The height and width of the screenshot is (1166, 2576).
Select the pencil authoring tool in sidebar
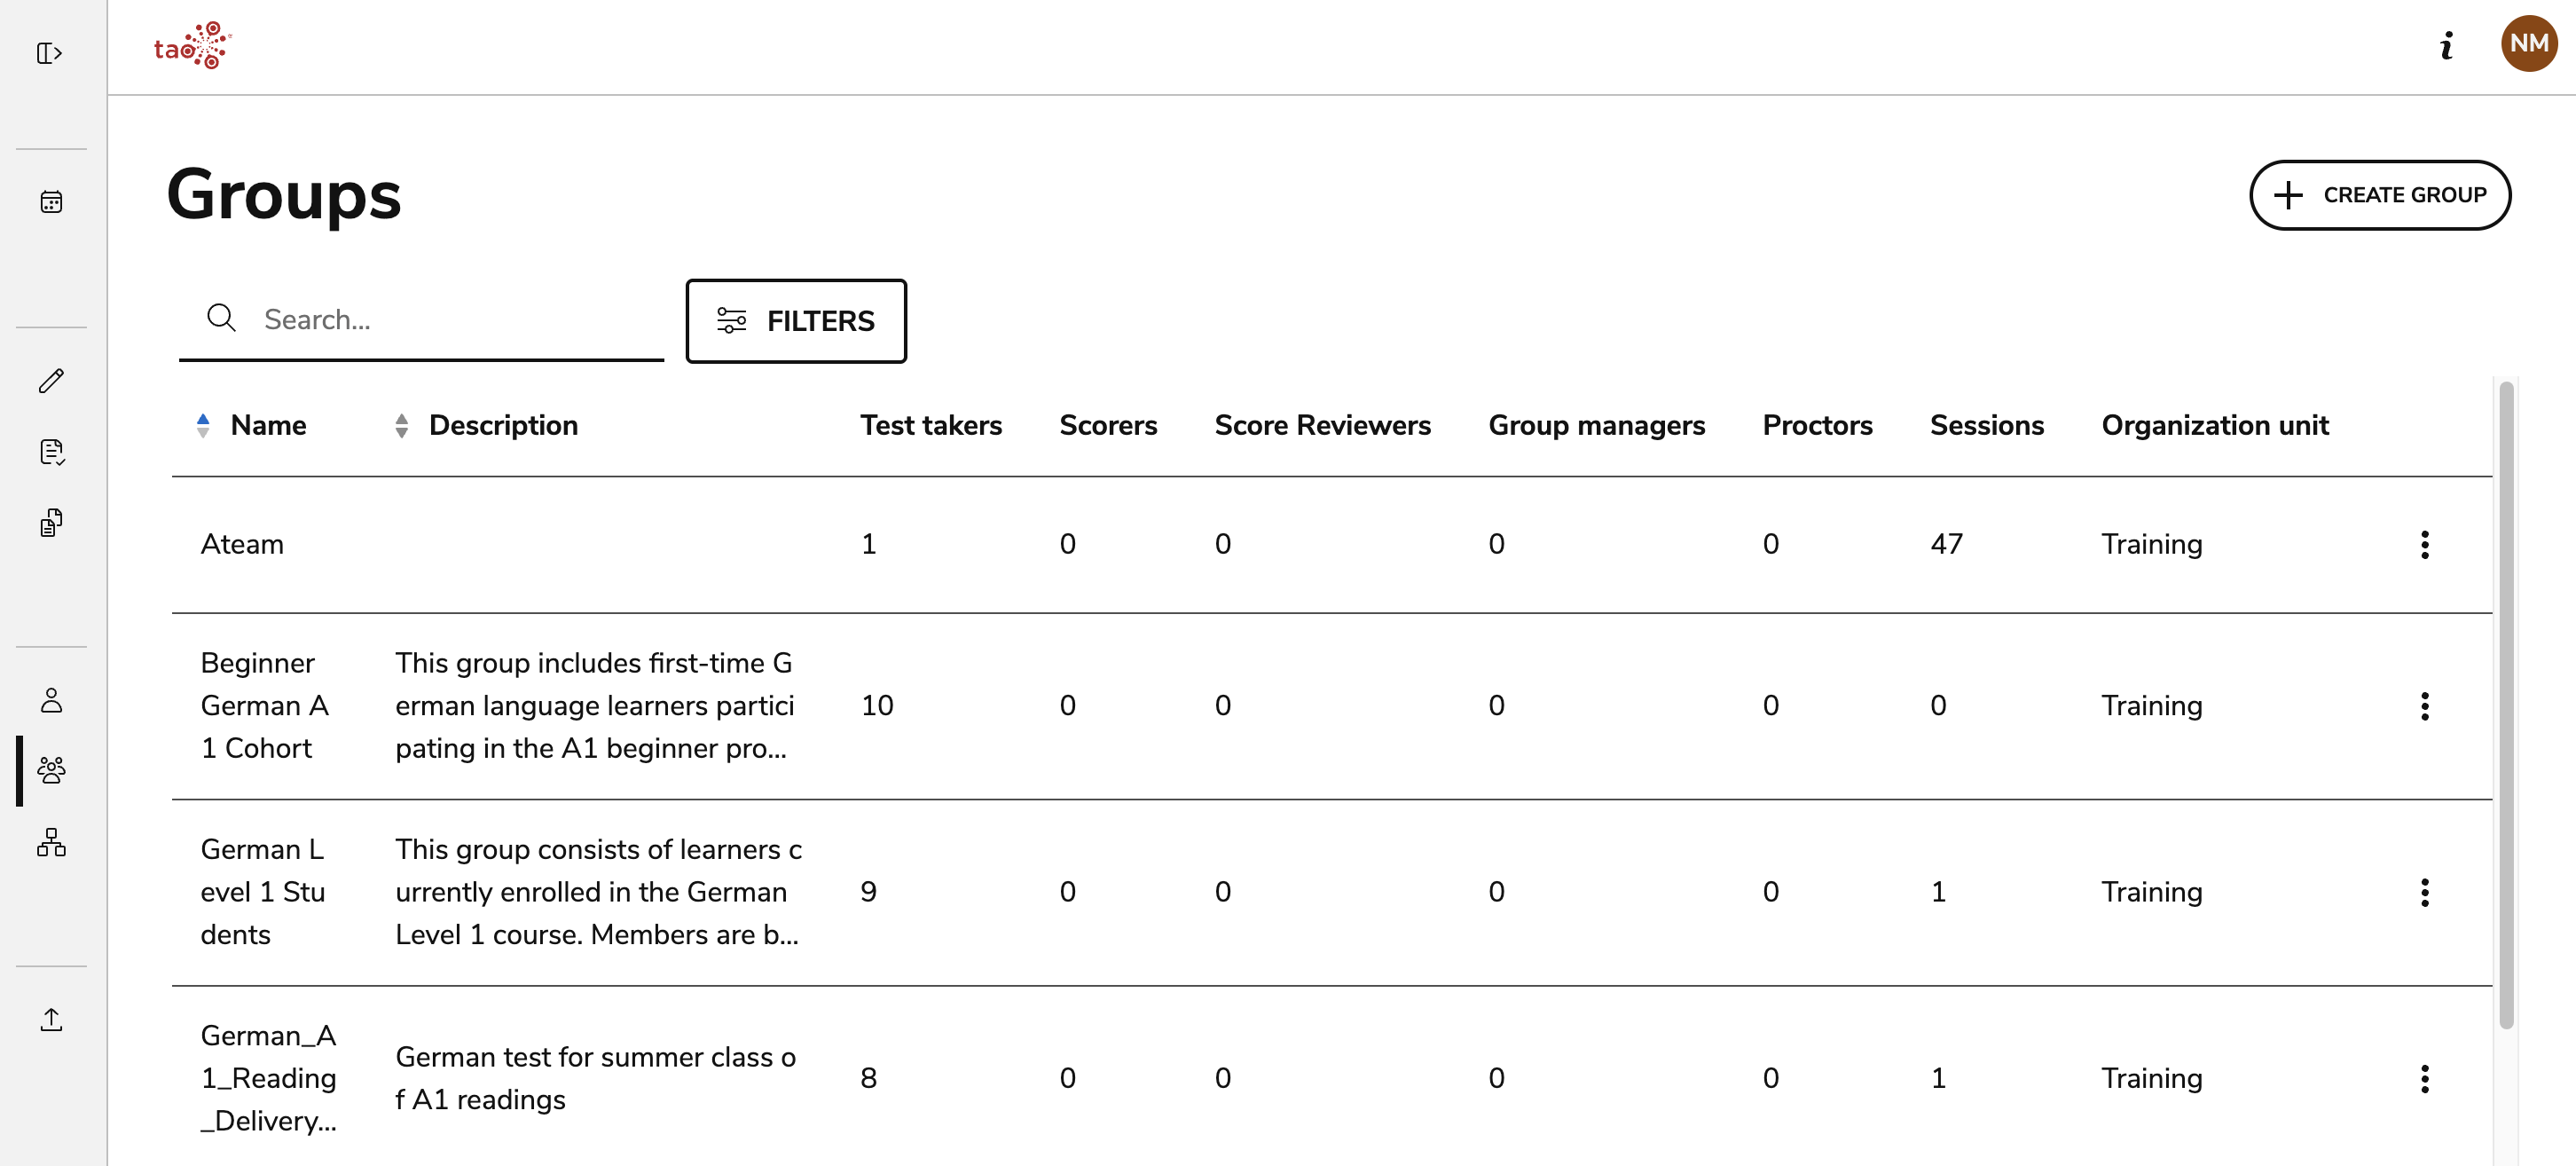[x=50, y=381]
